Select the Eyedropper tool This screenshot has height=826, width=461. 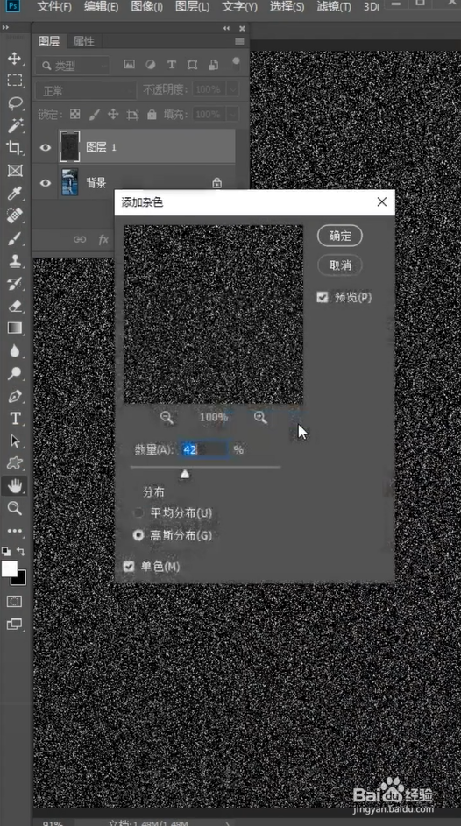click(x=14, y=193)
